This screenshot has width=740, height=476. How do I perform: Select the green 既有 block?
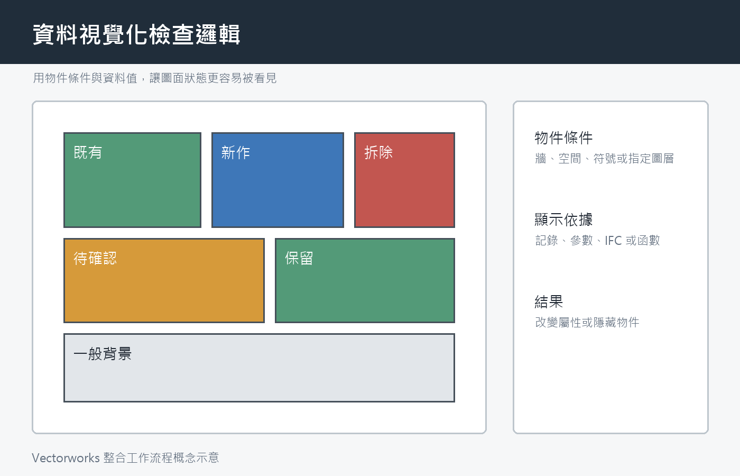pos(132,180)
